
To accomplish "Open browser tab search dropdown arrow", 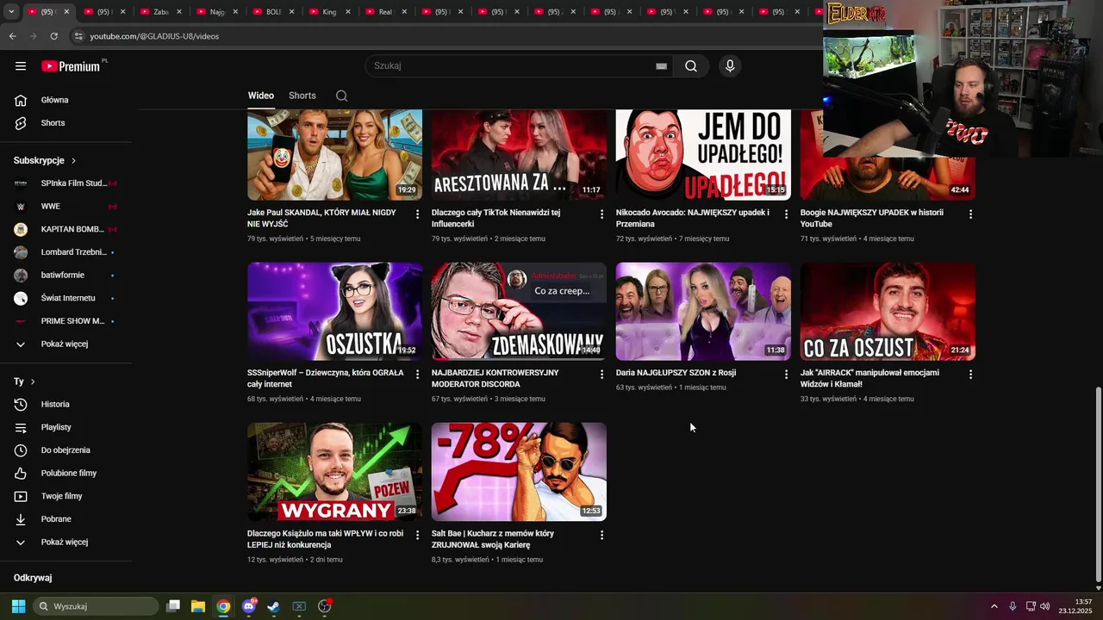I will tap(11, 12).
